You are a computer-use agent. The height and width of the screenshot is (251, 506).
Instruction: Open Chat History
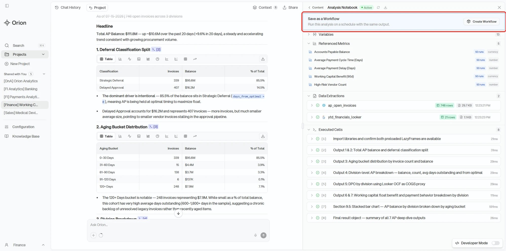pos(68,8)
